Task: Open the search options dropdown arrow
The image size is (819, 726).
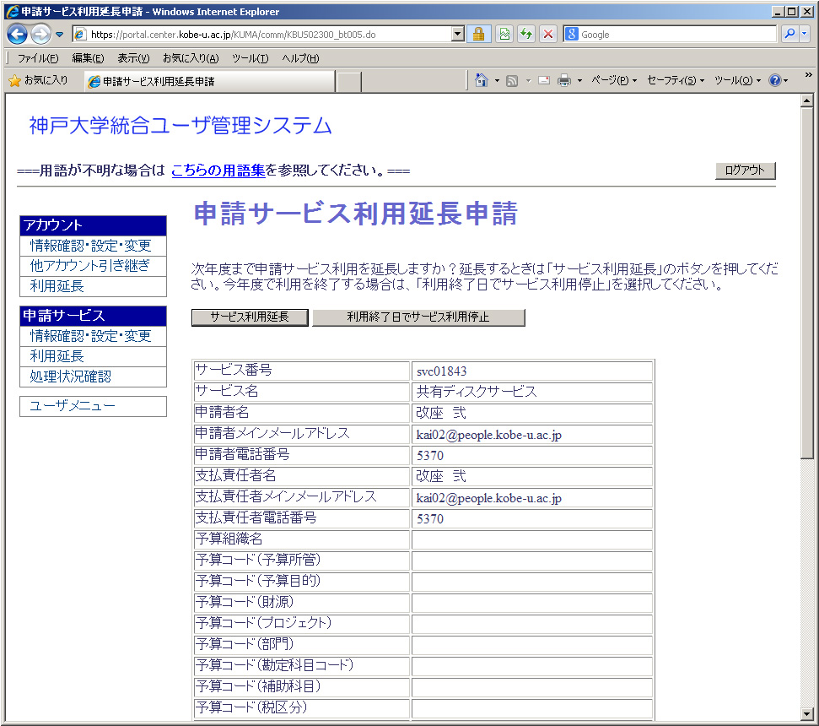Action: pos(805,34)
